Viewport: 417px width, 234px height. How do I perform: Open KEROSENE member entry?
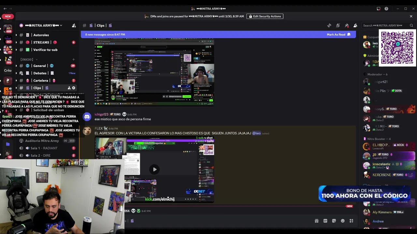(389, 175)
